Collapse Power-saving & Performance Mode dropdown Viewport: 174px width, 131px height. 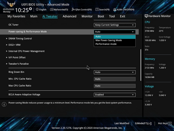[x=115, y=32]
